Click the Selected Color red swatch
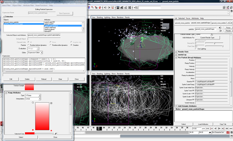The height and width of the screenshot is (141, 233). (30, 133)
